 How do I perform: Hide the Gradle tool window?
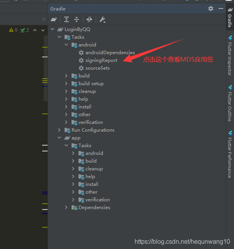[221, 9]
